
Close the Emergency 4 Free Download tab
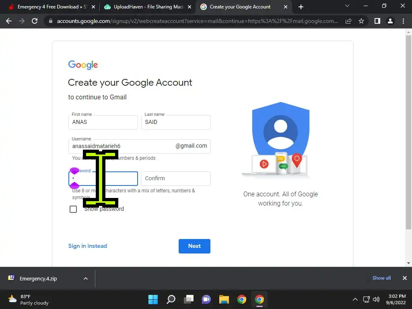[93, 7]
